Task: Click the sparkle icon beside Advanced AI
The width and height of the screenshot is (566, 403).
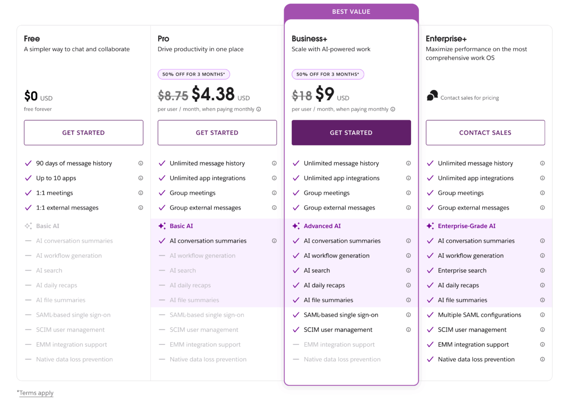Action: [296, 226]
